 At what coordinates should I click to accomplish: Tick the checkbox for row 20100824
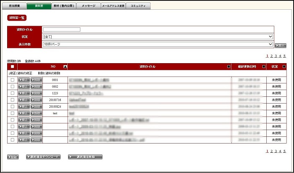[12, 106]
